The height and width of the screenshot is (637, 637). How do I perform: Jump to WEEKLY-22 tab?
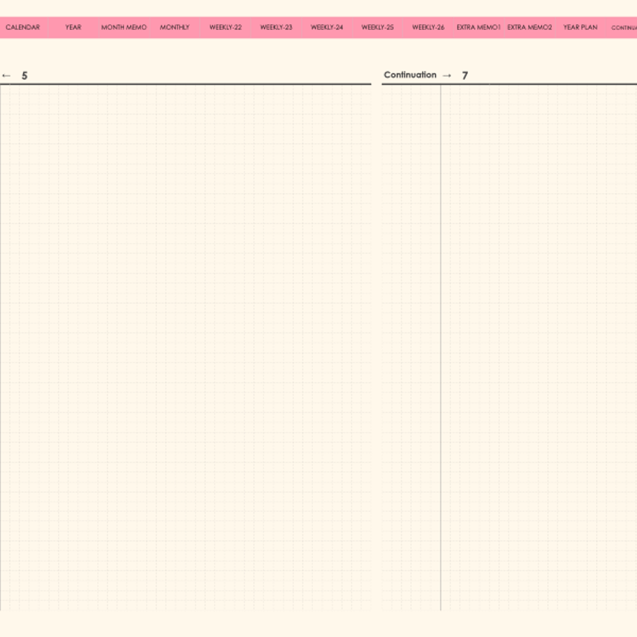(x=226, y=27)
